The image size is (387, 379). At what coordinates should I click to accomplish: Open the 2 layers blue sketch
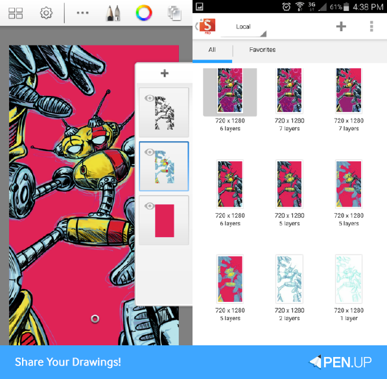click(x=289, y=279)
